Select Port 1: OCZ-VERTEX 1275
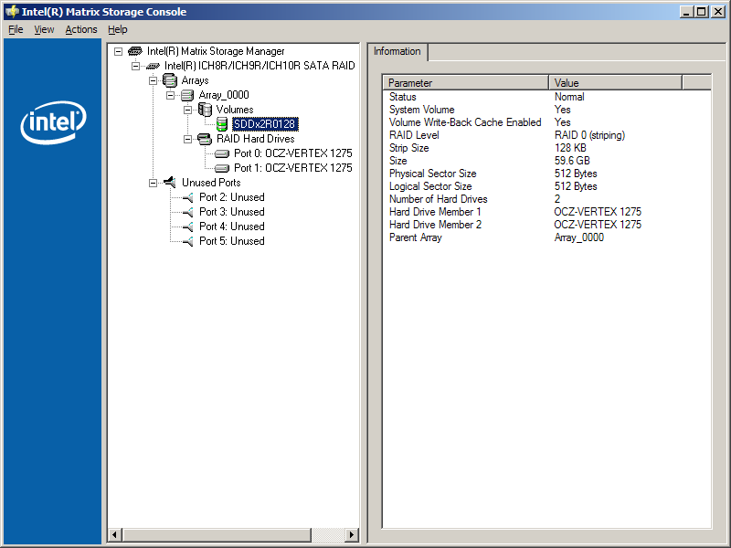This screenshot has height=548, width=731. 292,168
